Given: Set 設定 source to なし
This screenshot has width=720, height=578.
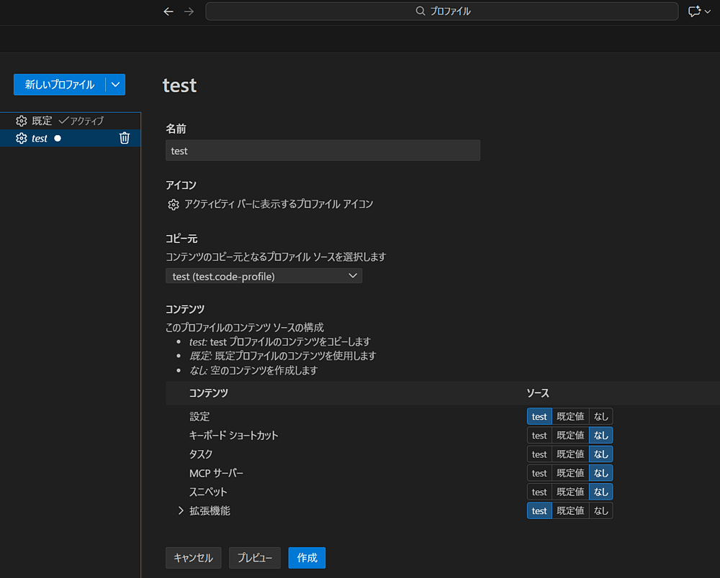Looking at the screenshot, I should point(600,416).
